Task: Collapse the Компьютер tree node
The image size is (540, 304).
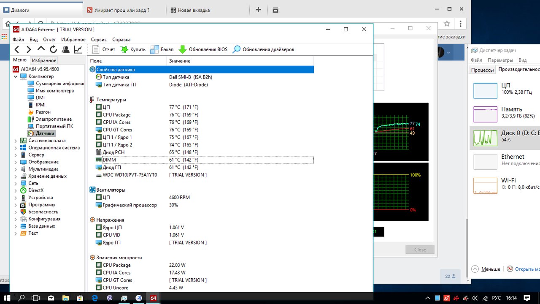Action: pos(16,76)
